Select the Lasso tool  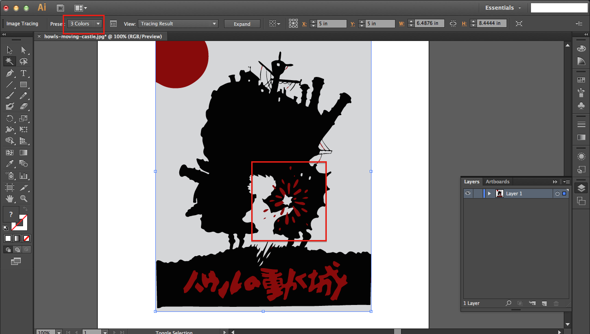click(x=24, y=61)
